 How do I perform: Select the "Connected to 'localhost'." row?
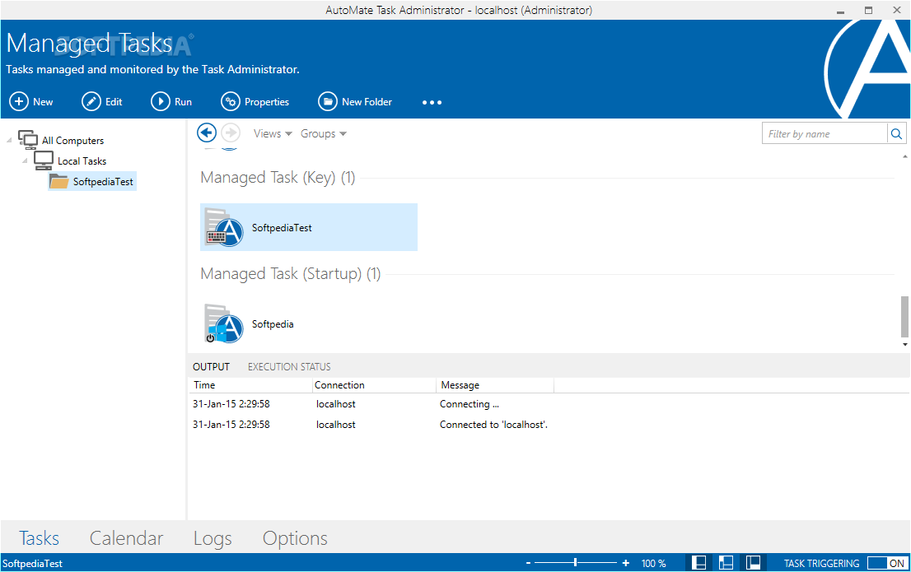click(x=549, y=425)
